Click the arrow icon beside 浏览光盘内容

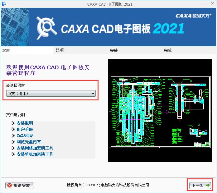13,142
